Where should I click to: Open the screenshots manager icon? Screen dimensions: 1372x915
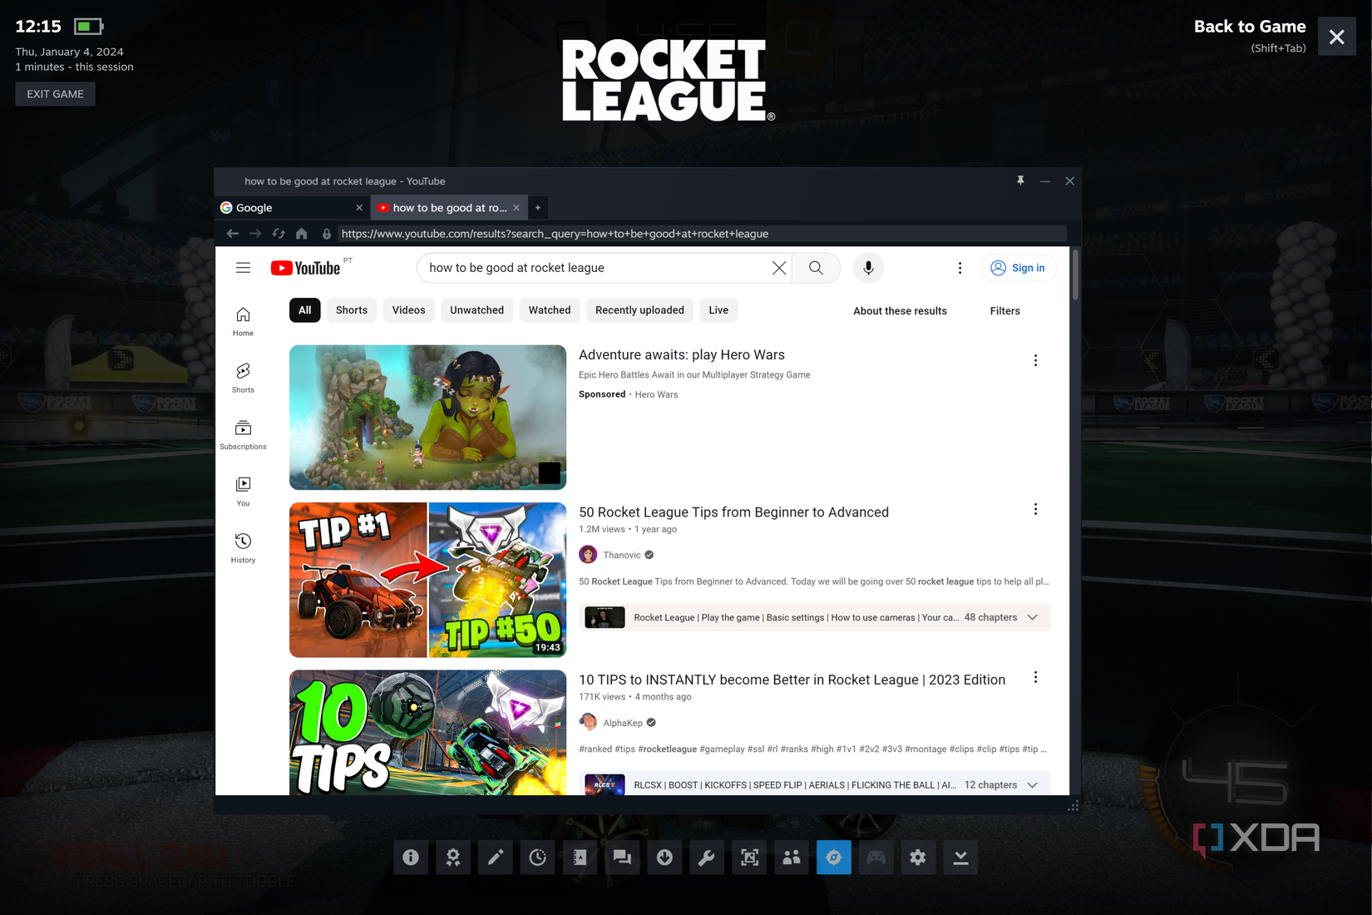click(x=749, y=857)
